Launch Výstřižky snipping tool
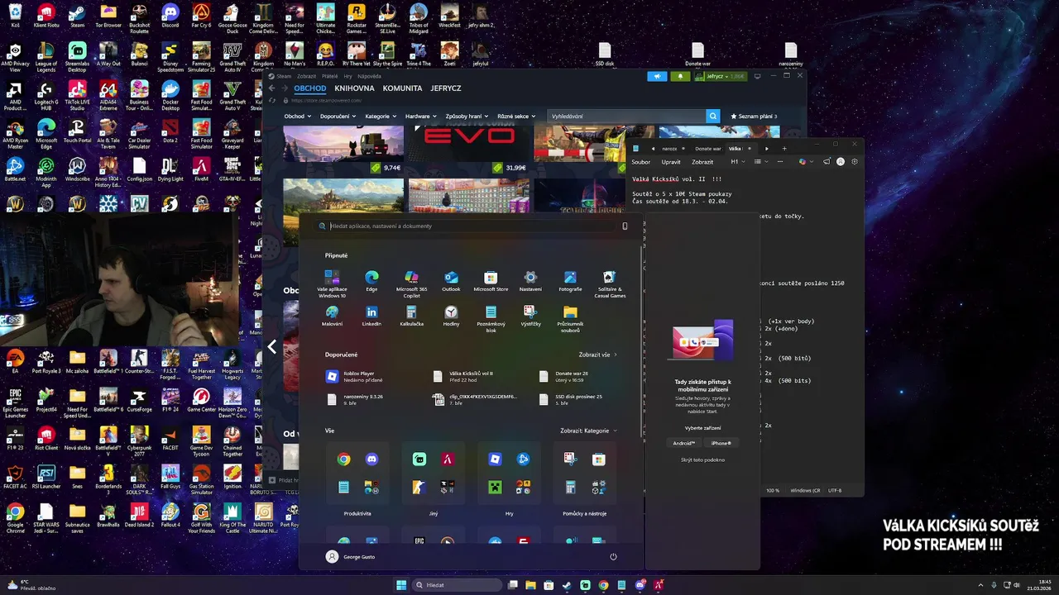 (x=530, y=316)
